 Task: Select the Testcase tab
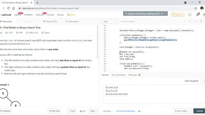(x=105, y=75)
